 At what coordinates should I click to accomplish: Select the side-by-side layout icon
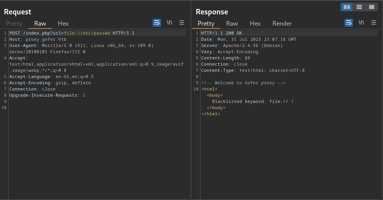coord(347,7)
